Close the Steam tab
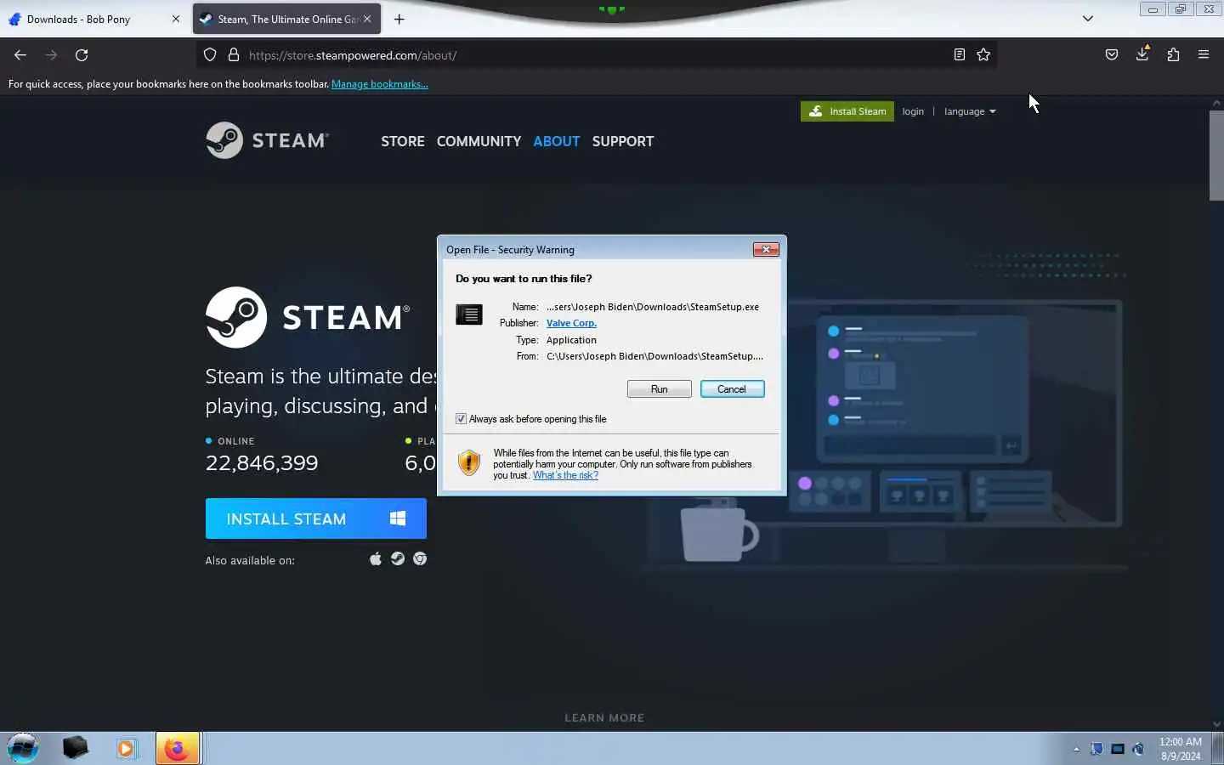Image resolution: width=1224 pixels, height=765 pixels. point(367,19)
